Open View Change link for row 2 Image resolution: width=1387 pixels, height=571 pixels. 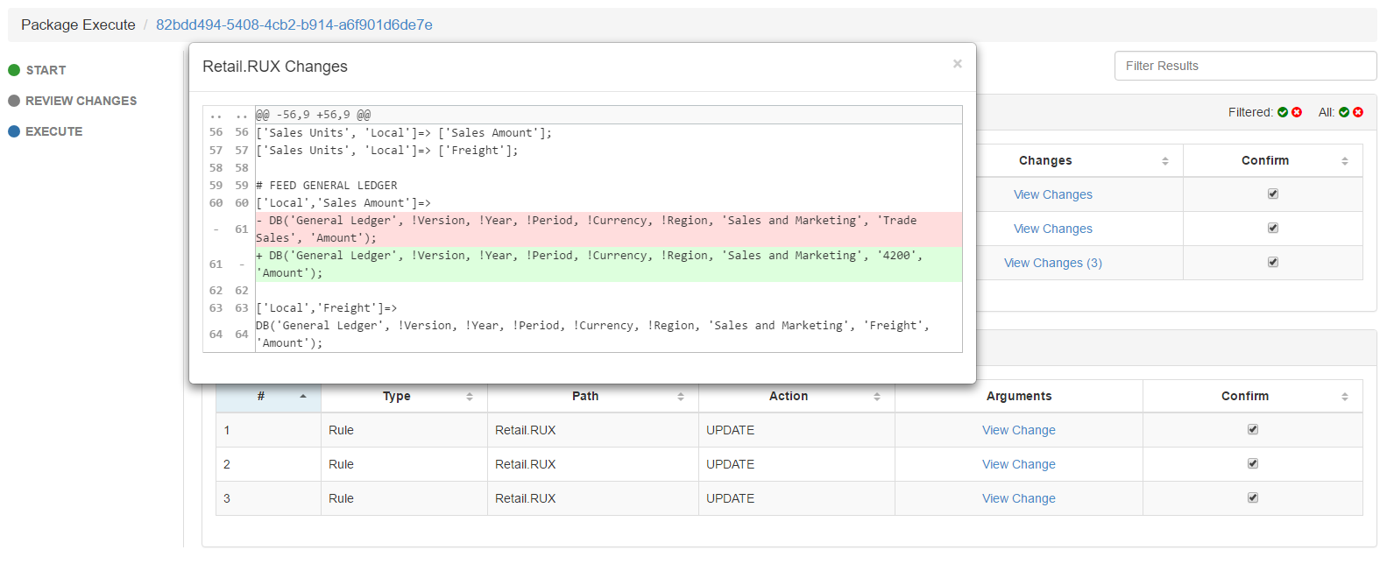coord(1018,464)
